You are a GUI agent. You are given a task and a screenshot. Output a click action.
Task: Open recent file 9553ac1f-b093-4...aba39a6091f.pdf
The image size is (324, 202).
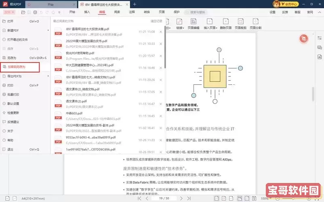108,140
